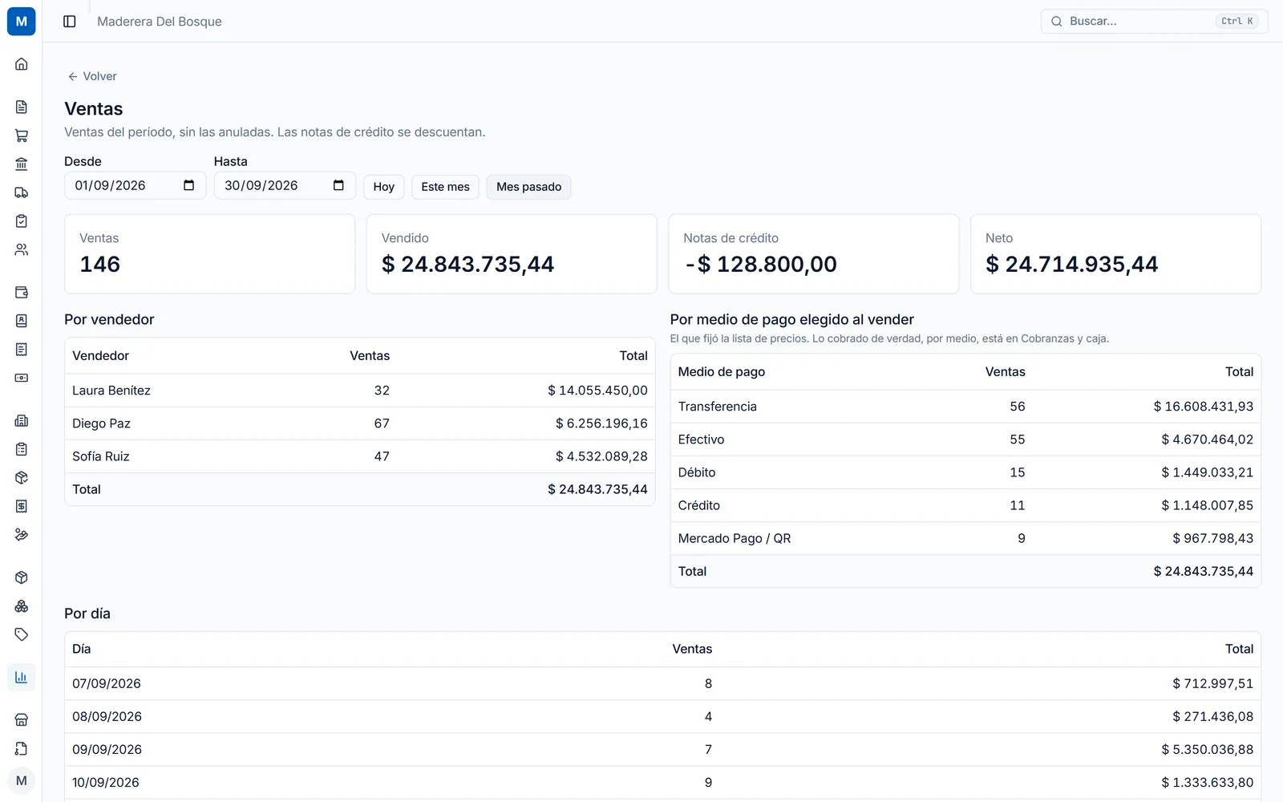Click the Neto value $ 24.714.935,44

click(1072, 264)
